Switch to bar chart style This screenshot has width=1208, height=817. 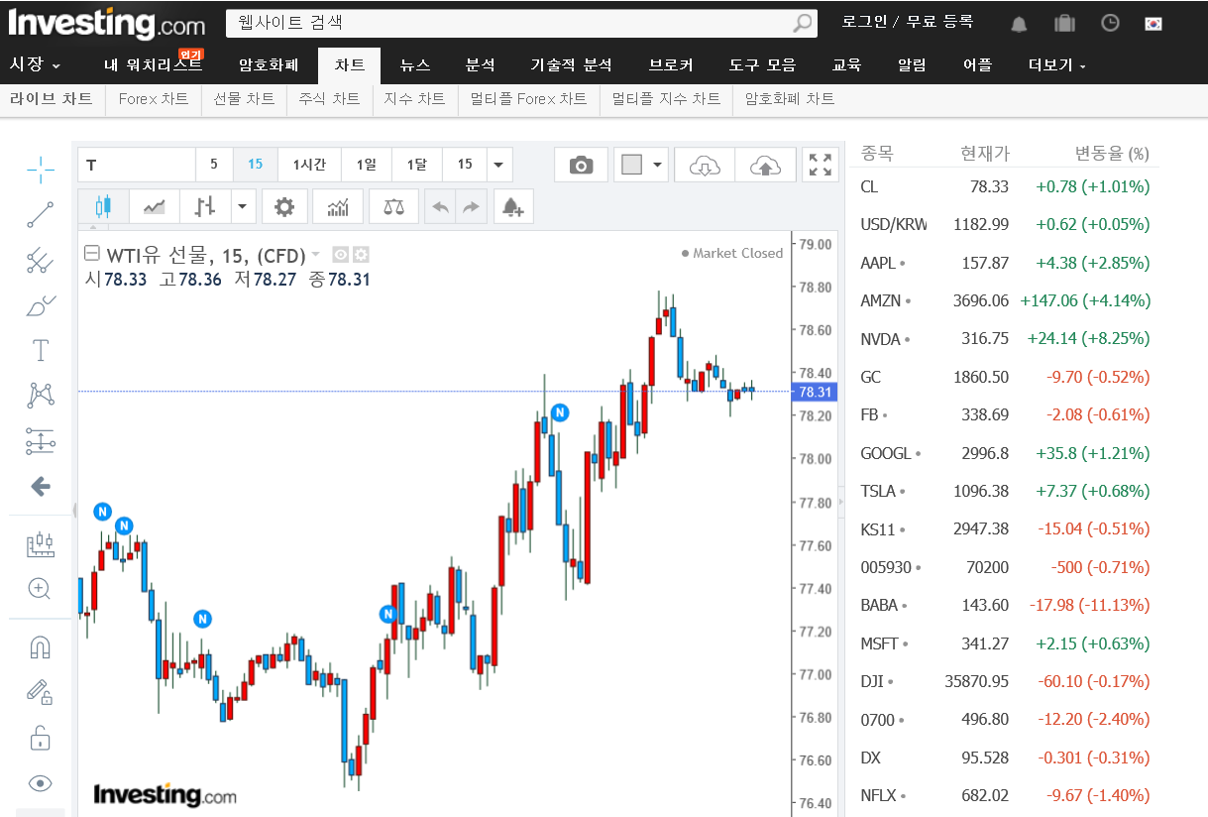(205, 206)
